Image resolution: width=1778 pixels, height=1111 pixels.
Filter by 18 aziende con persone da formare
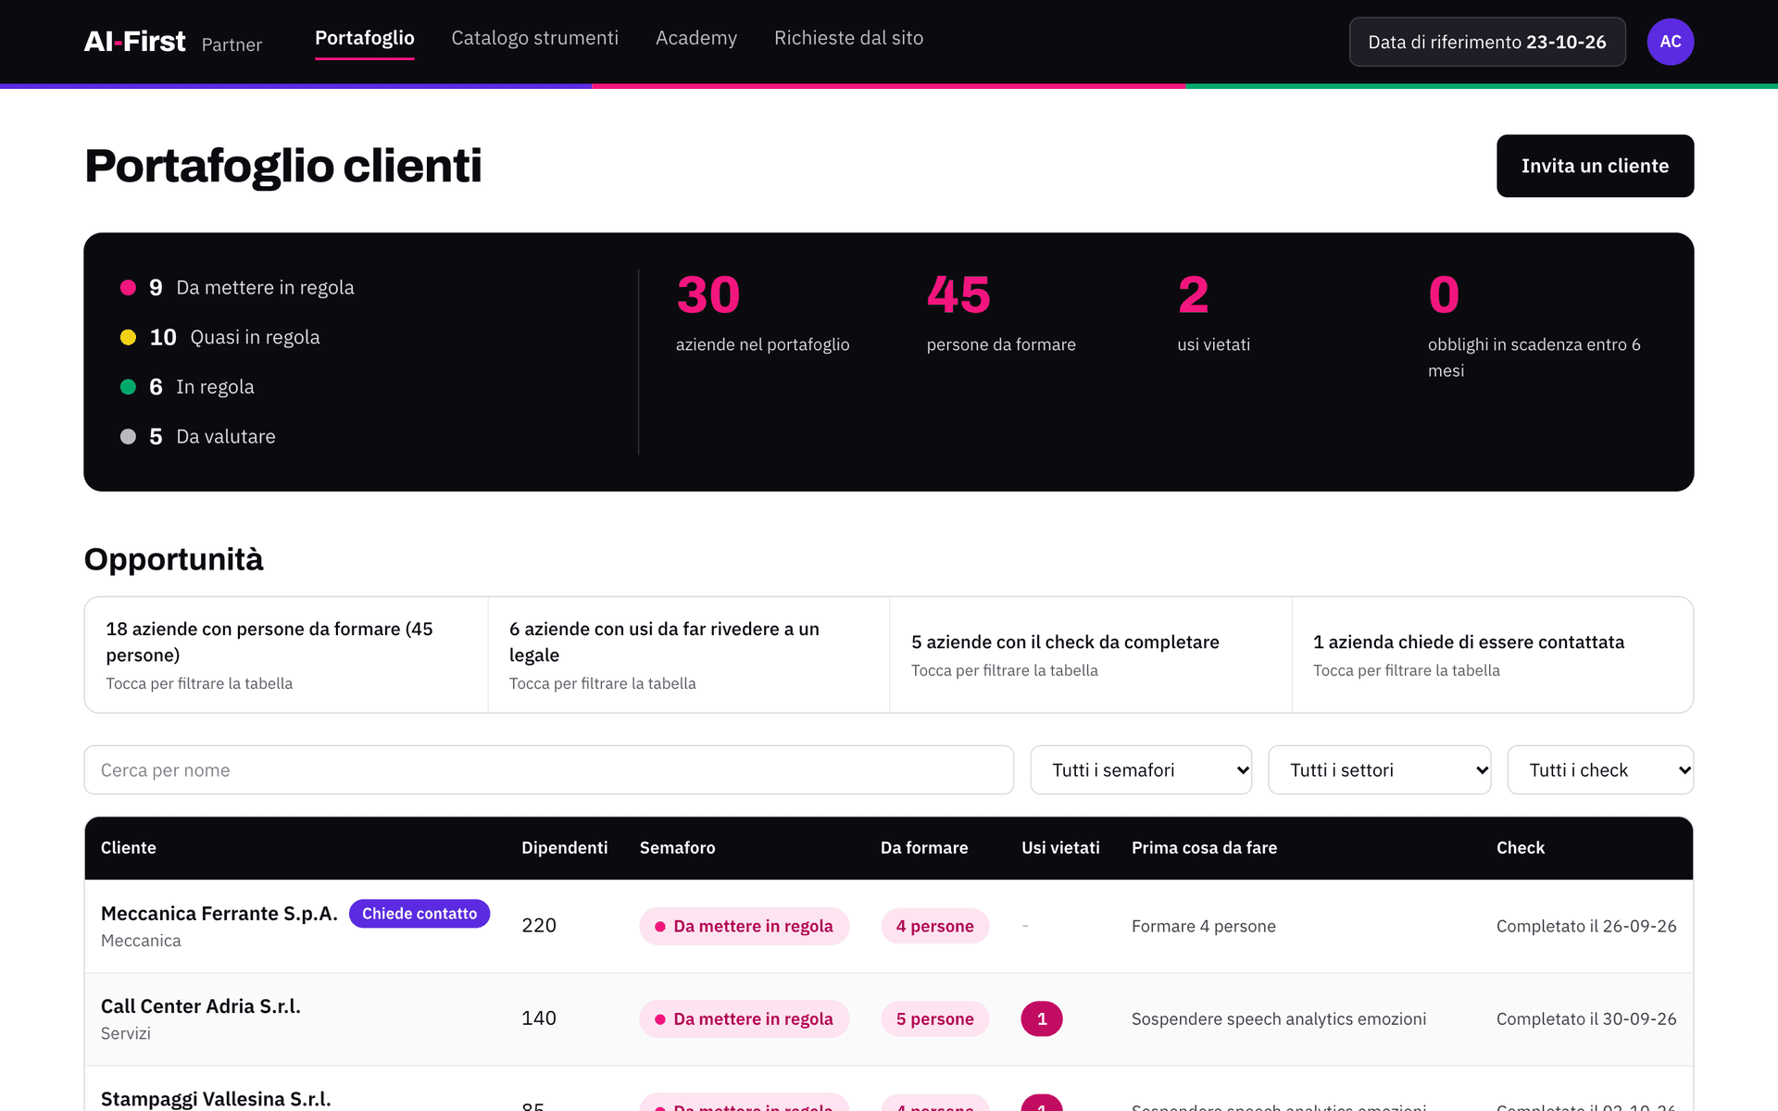coord(286,655)
